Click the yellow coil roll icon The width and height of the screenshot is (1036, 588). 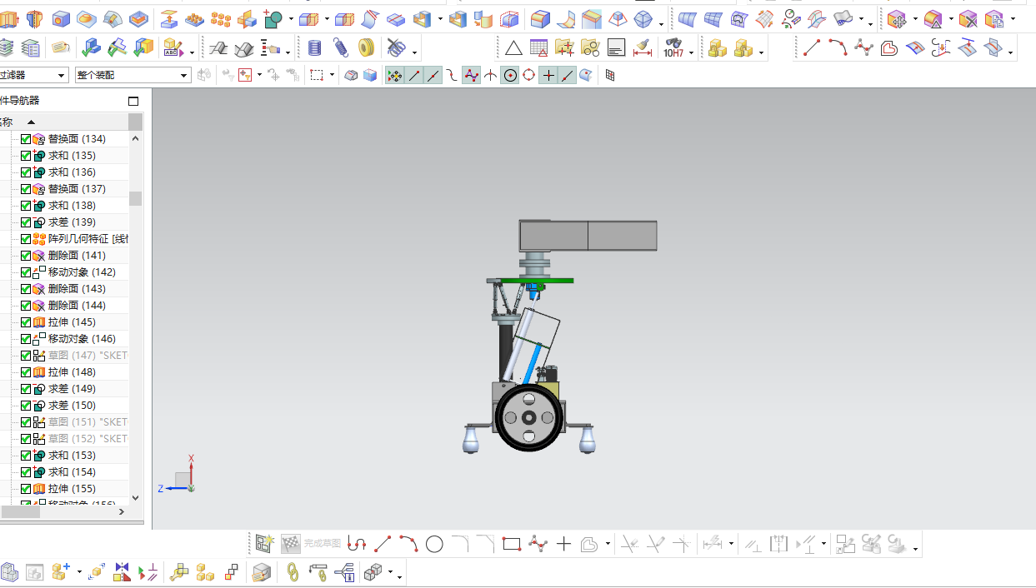click(366, 48)
